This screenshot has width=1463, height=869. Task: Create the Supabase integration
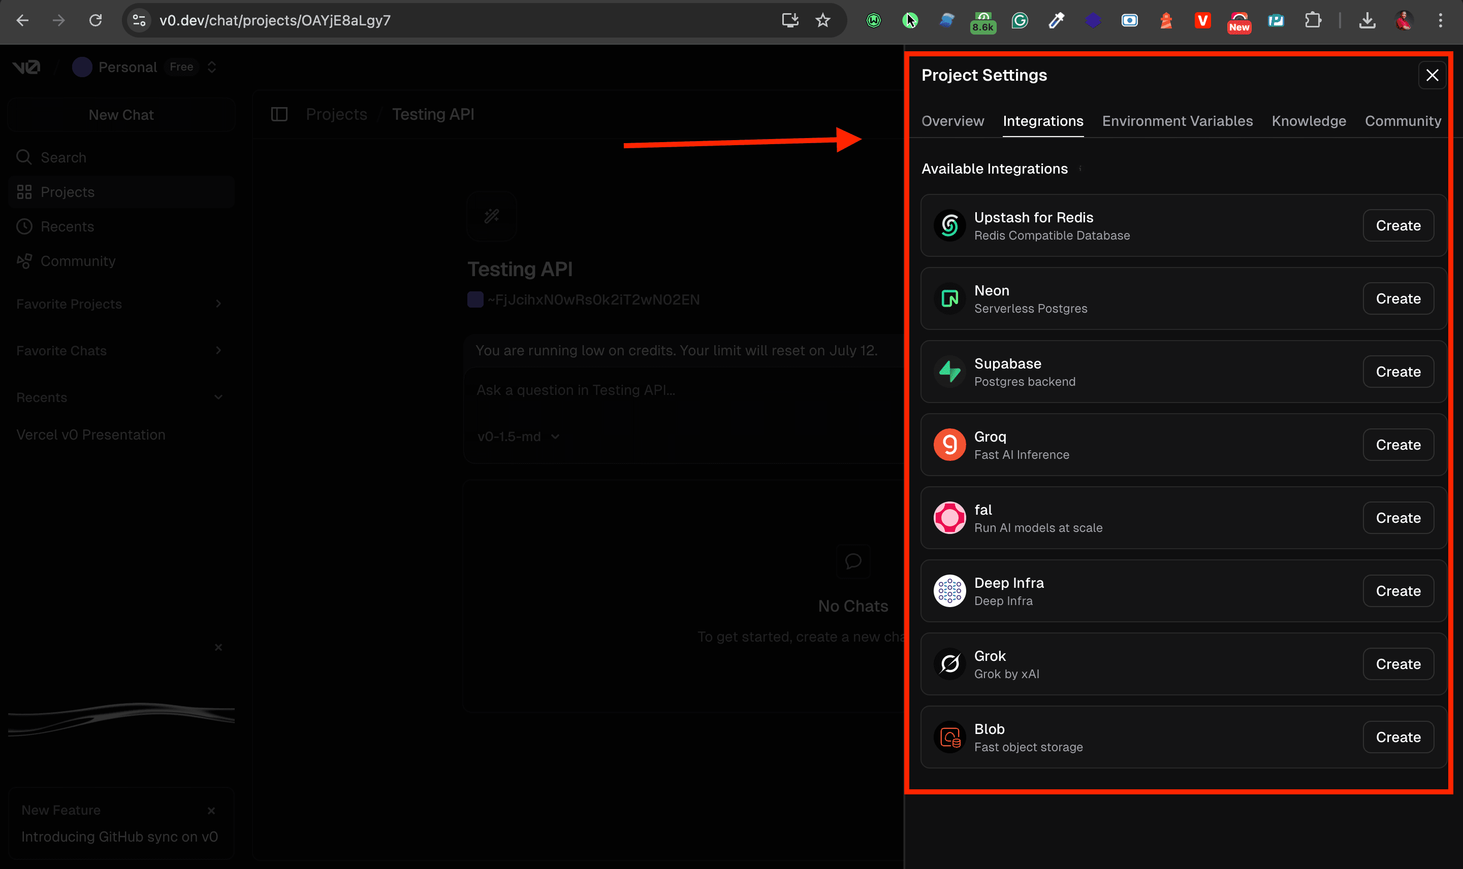(x=1398, y=371)
